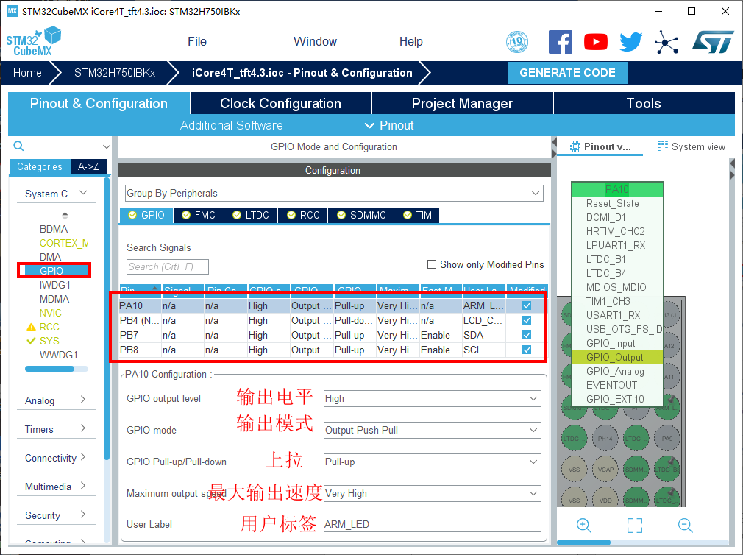Screen dimensions: 743x555
Task: Open the GPIO output level dropdown
Action: (x=432, y=398)
